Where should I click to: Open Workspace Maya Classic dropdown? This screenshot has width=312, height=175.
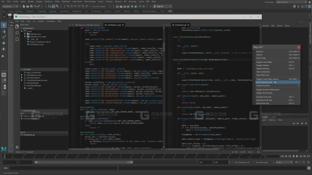pos(292,2)
